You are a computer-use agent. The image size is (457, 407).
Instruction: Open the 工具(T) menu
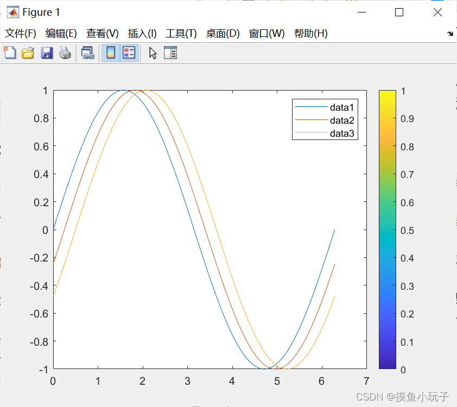(x=181, y=34)
